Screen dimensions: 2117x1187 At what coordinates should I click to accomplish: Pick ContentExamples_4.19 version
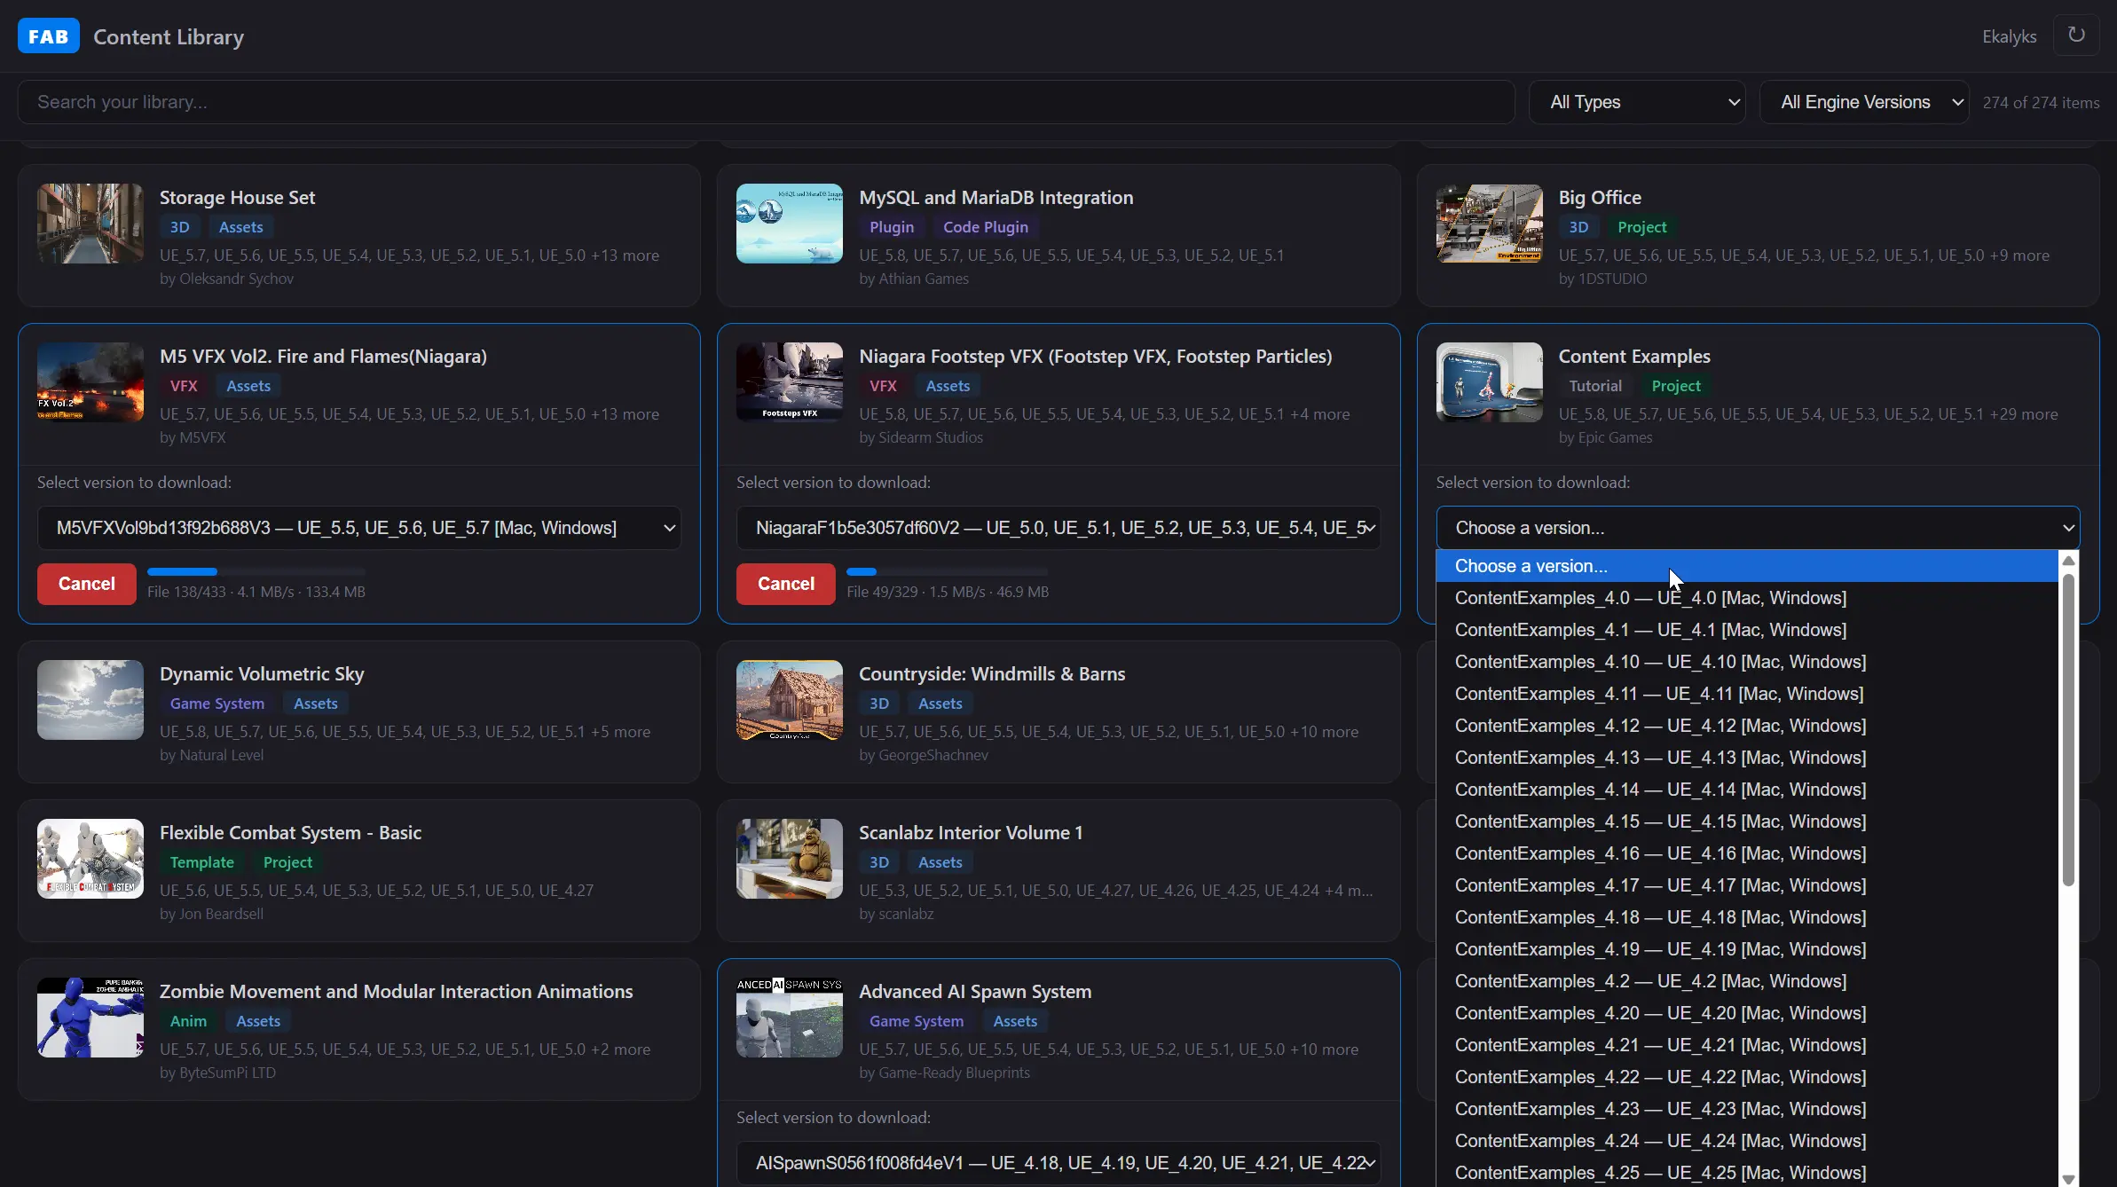click(x=1747, y=949)
